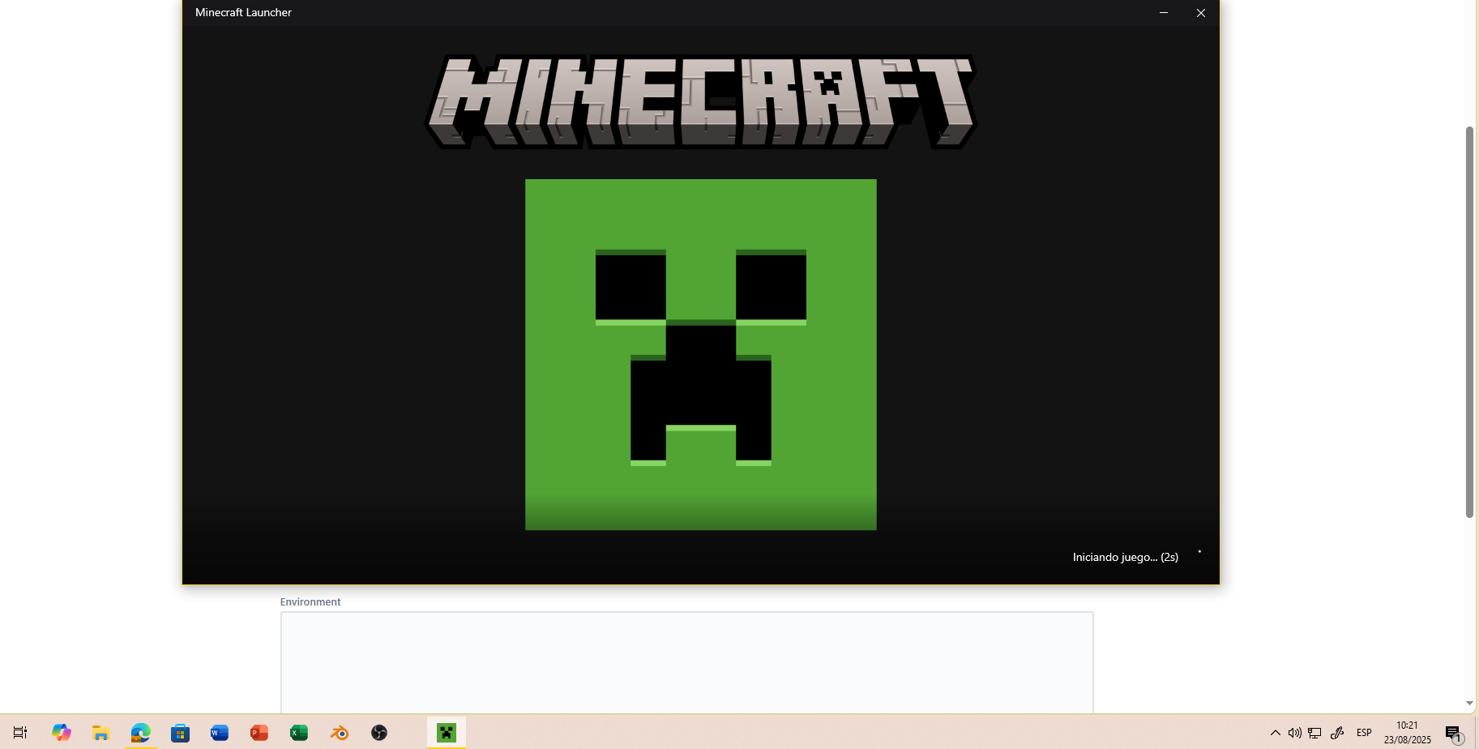This screenshot has height=749, width=1479.
Task: Open File Explorer from the taskbar
Action: (x=100, y=733)
